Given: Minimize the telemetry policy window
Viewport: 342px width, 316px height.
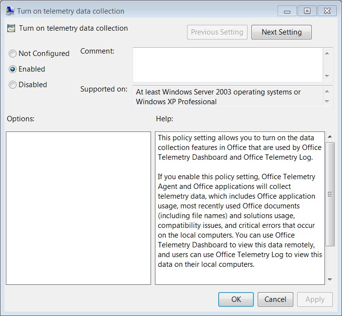Looking at the screenshot, I should point(287,11).
